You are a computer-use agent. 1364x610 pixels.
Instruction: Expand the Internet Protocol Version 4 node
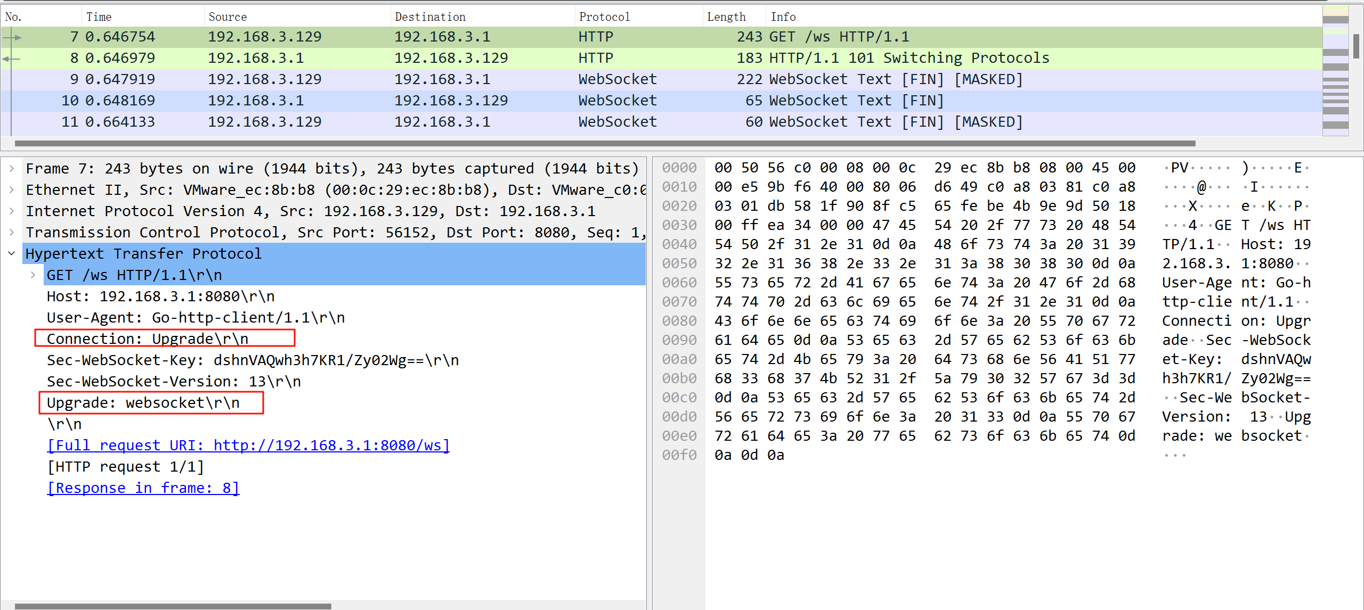(x=12, y=211)
